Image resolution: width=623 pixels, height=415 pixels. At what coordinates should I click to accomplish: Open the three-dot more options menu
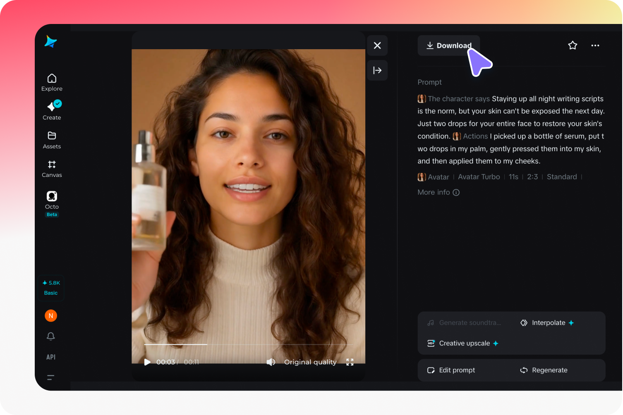point(595,45)
